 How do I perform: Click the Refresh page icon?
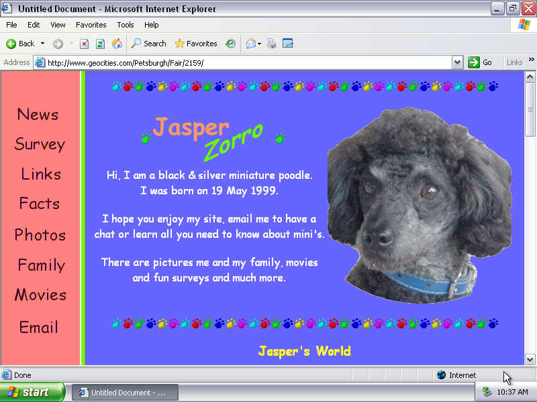100,44
